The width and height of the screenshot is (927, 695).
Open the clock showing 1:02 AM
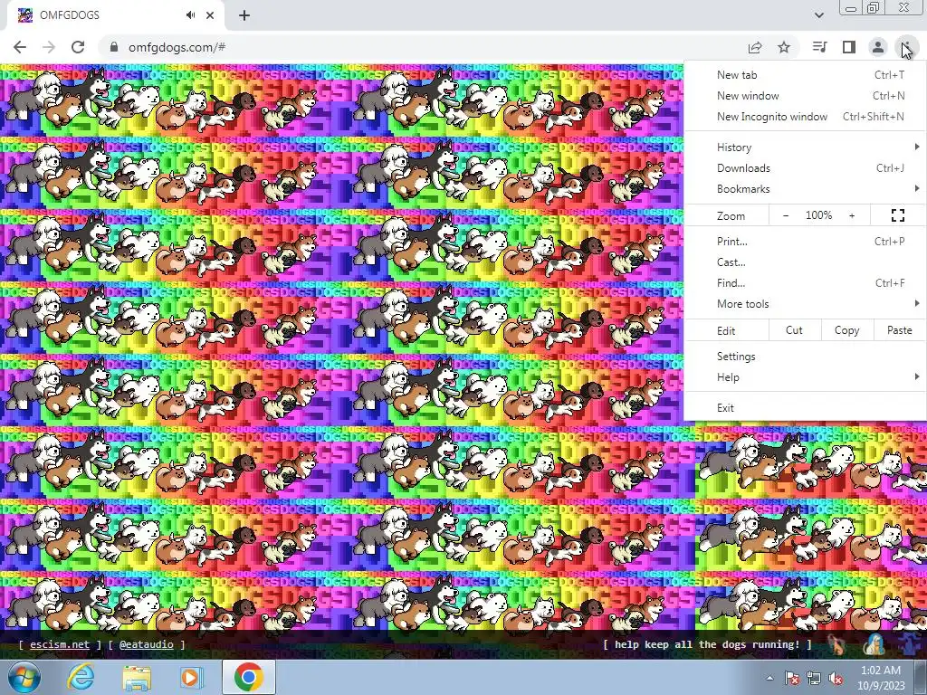(880, 678)
